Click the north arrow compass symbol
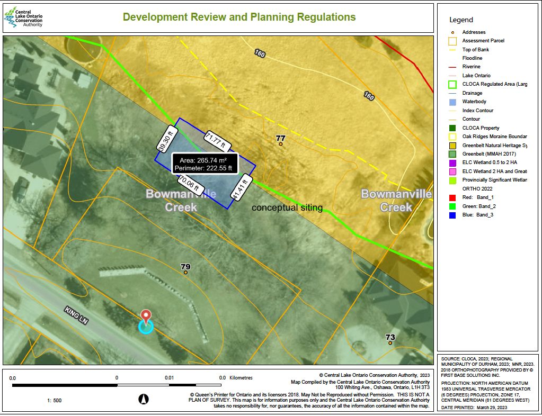 (x=143, y=400)
